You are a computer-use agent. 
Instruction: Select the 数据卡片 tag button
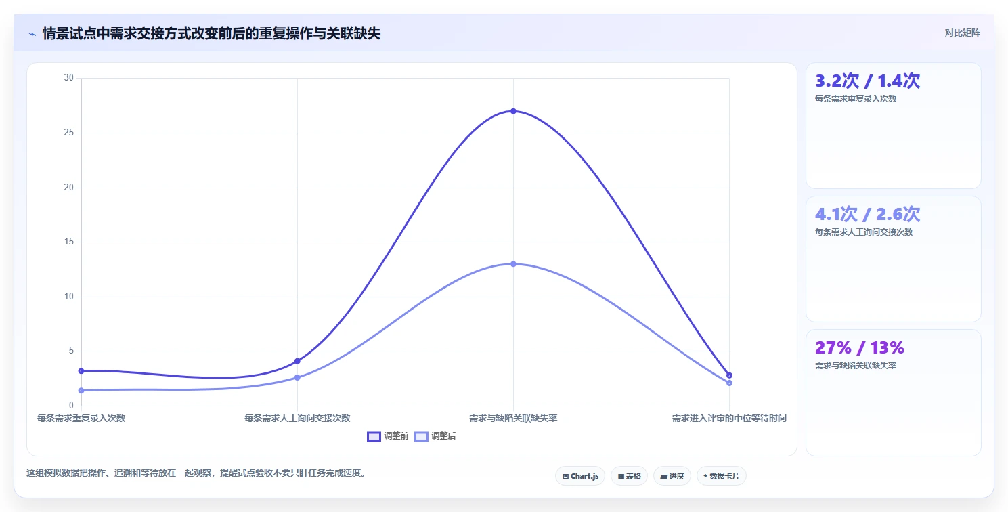click(722, 476)
